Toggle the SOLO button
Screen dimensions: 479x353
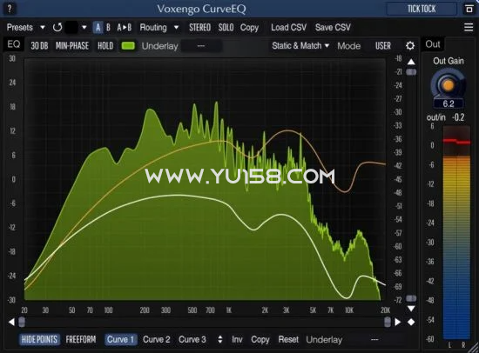[x=226, y=28]
